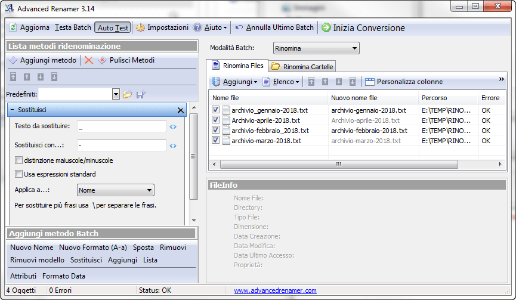This screenshot has height=300, width=516.
Task: Open Impostazioni settings icon
Action: [141, 27]
